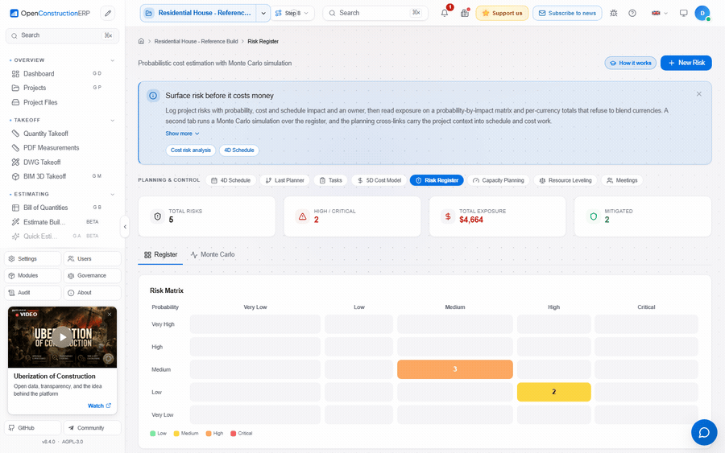Viewport: 725px width, 453px height.
Task: Open notifications bell icon
Action: point(445,13)
